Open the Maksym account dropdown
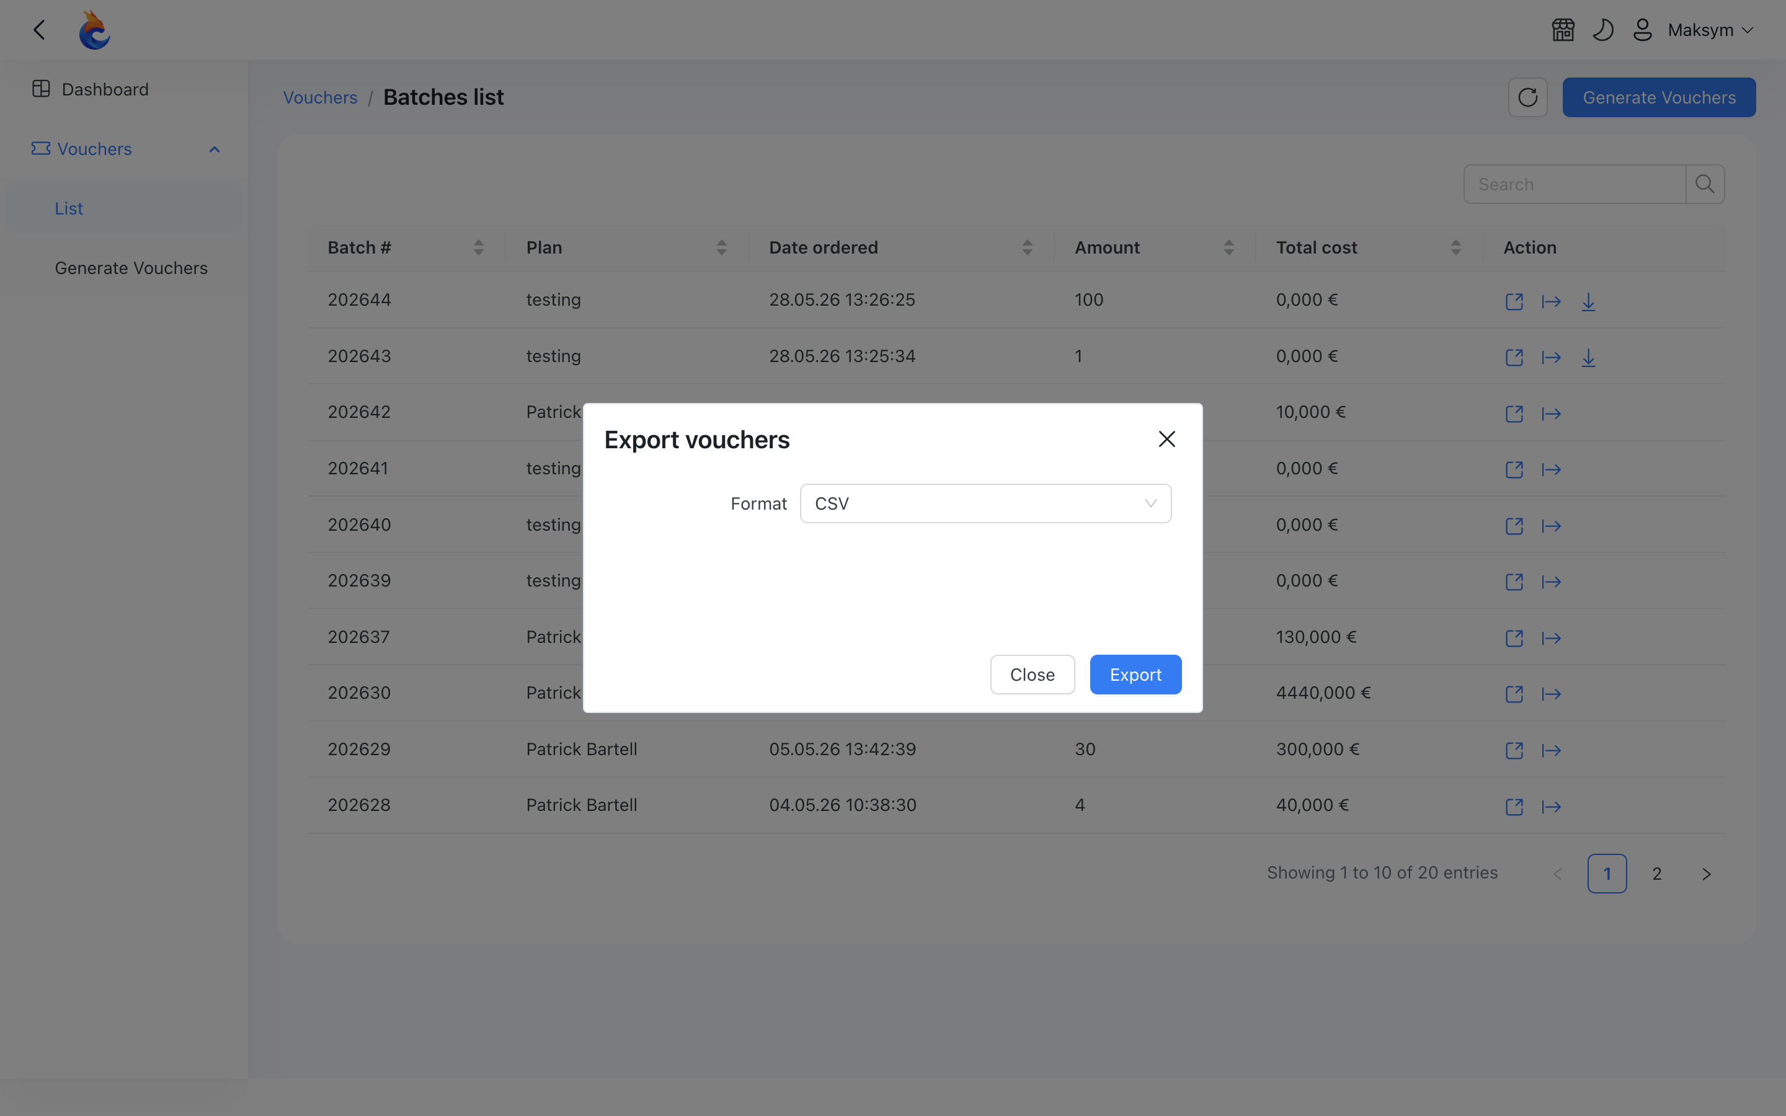The height and width of the screenshot is (1116, 1786). [1710, 30]
